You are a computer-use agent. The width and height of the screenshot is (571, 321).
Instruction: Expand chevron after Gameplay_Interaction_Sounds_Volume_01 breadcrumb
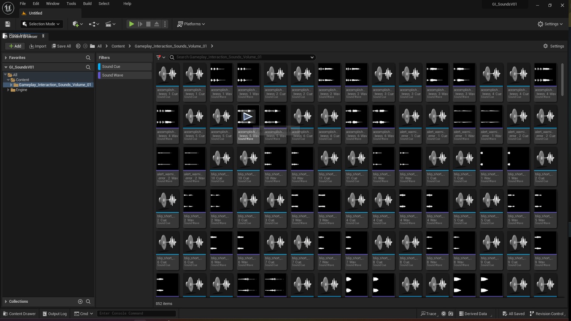point(212,46)
